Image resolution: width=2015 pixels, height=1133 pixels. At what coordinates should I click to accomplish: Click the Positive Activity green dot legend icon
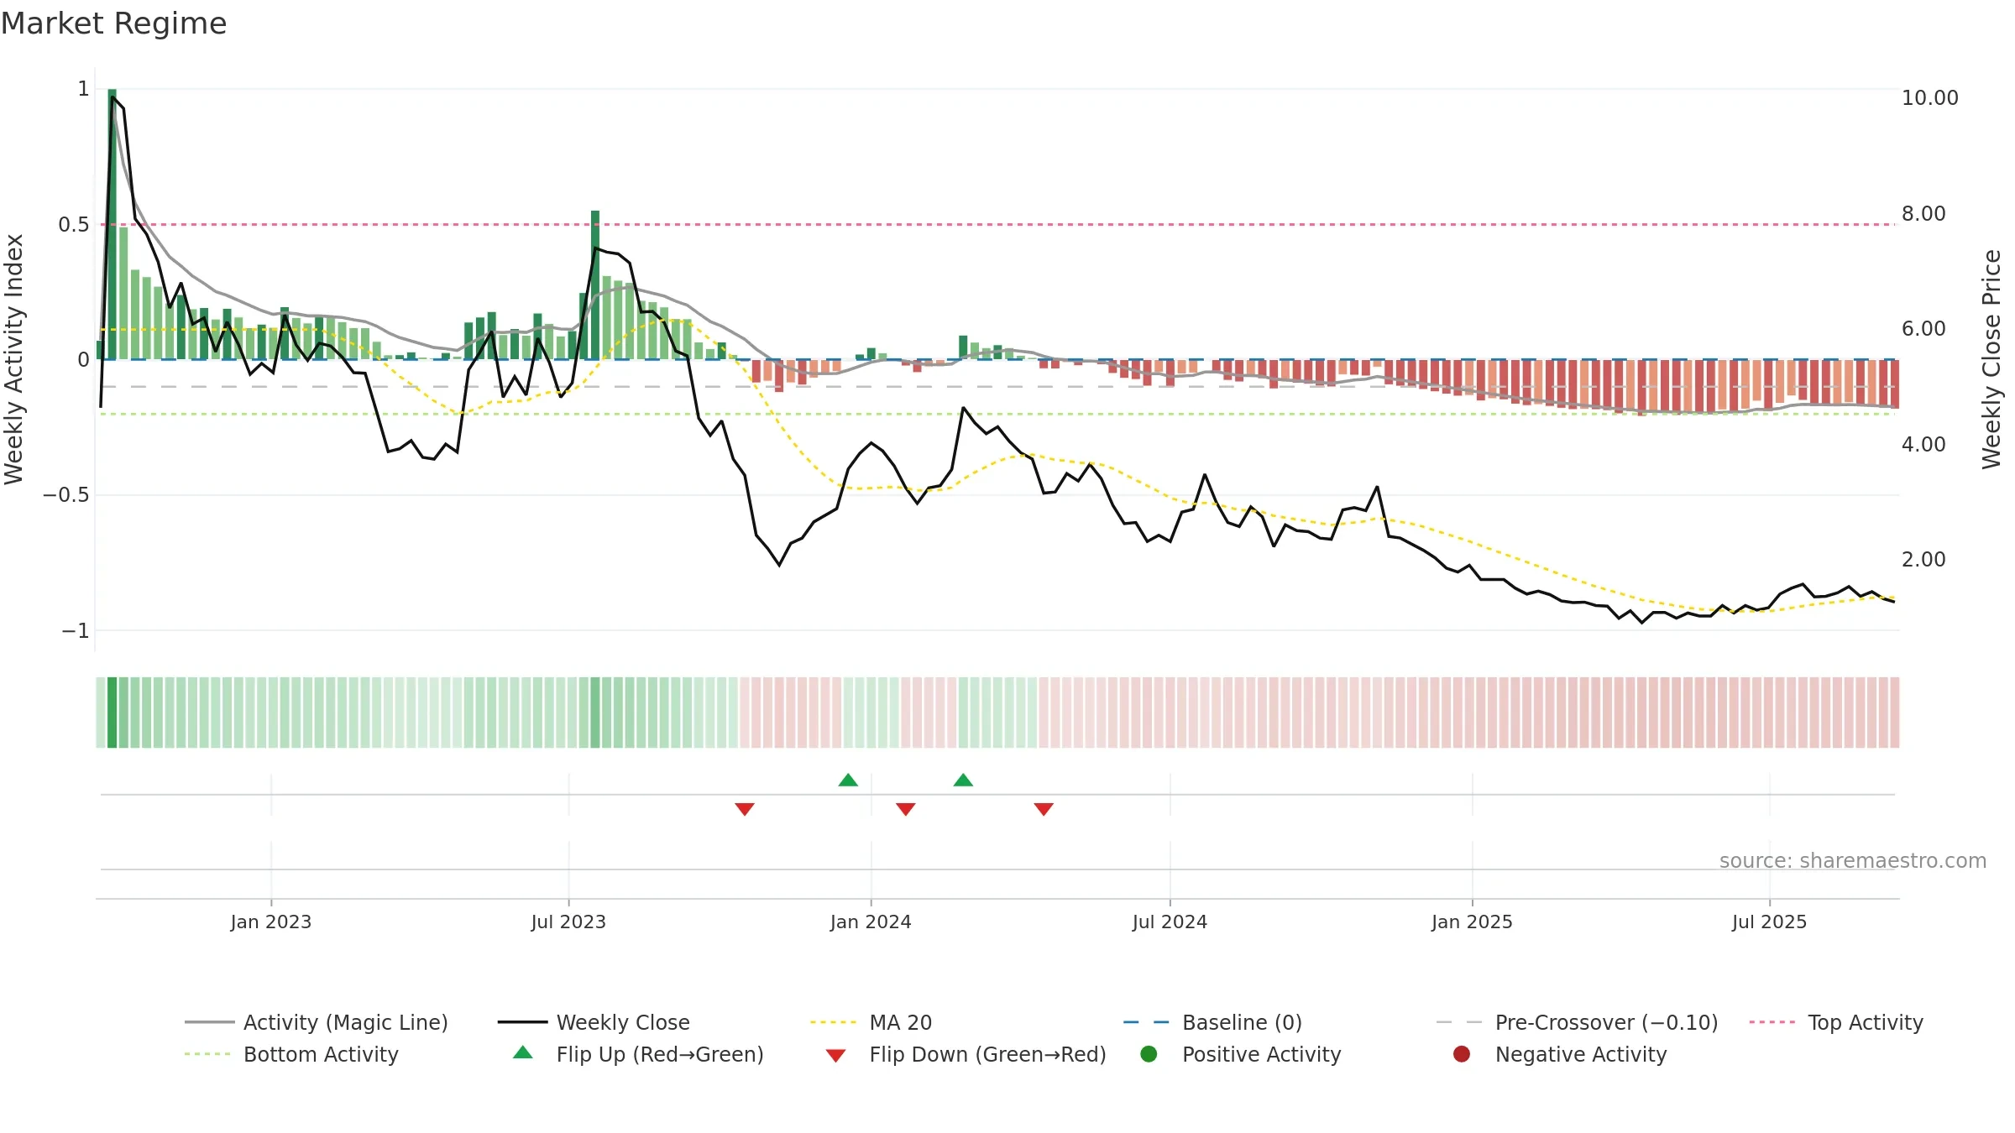[1149, 1053]
